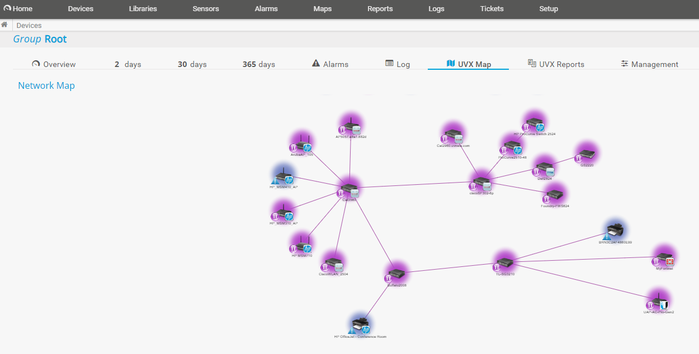Switch to the 2 days tab
This screenshot has height=354, width=699.
click(x=127, y=64)
